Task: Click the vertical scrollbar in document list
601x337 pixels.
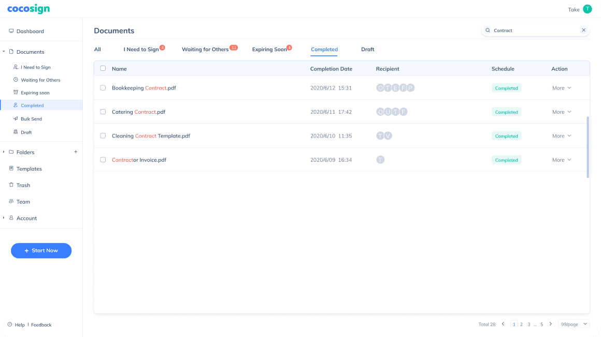Action: click(x=588, y=147)
